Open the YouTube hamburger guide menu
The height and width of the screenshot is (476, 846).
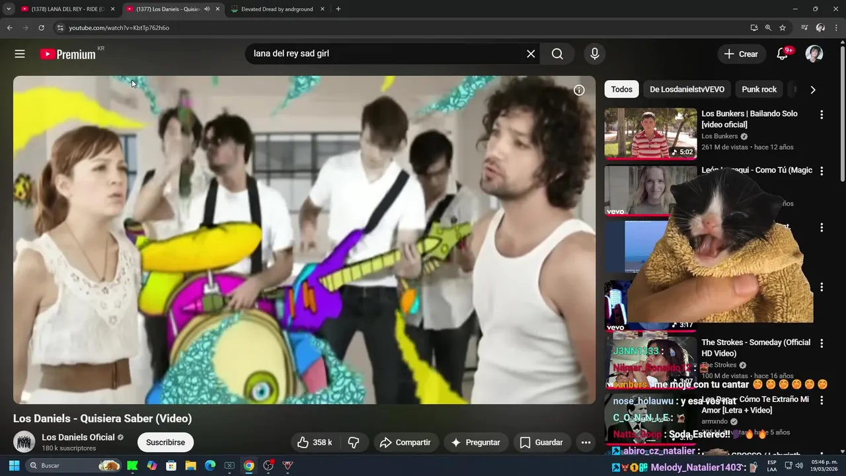tap(20, 54)
